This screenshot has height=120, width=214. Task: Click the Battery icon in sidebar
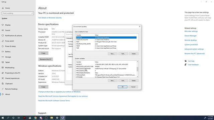tap(3, 52)
